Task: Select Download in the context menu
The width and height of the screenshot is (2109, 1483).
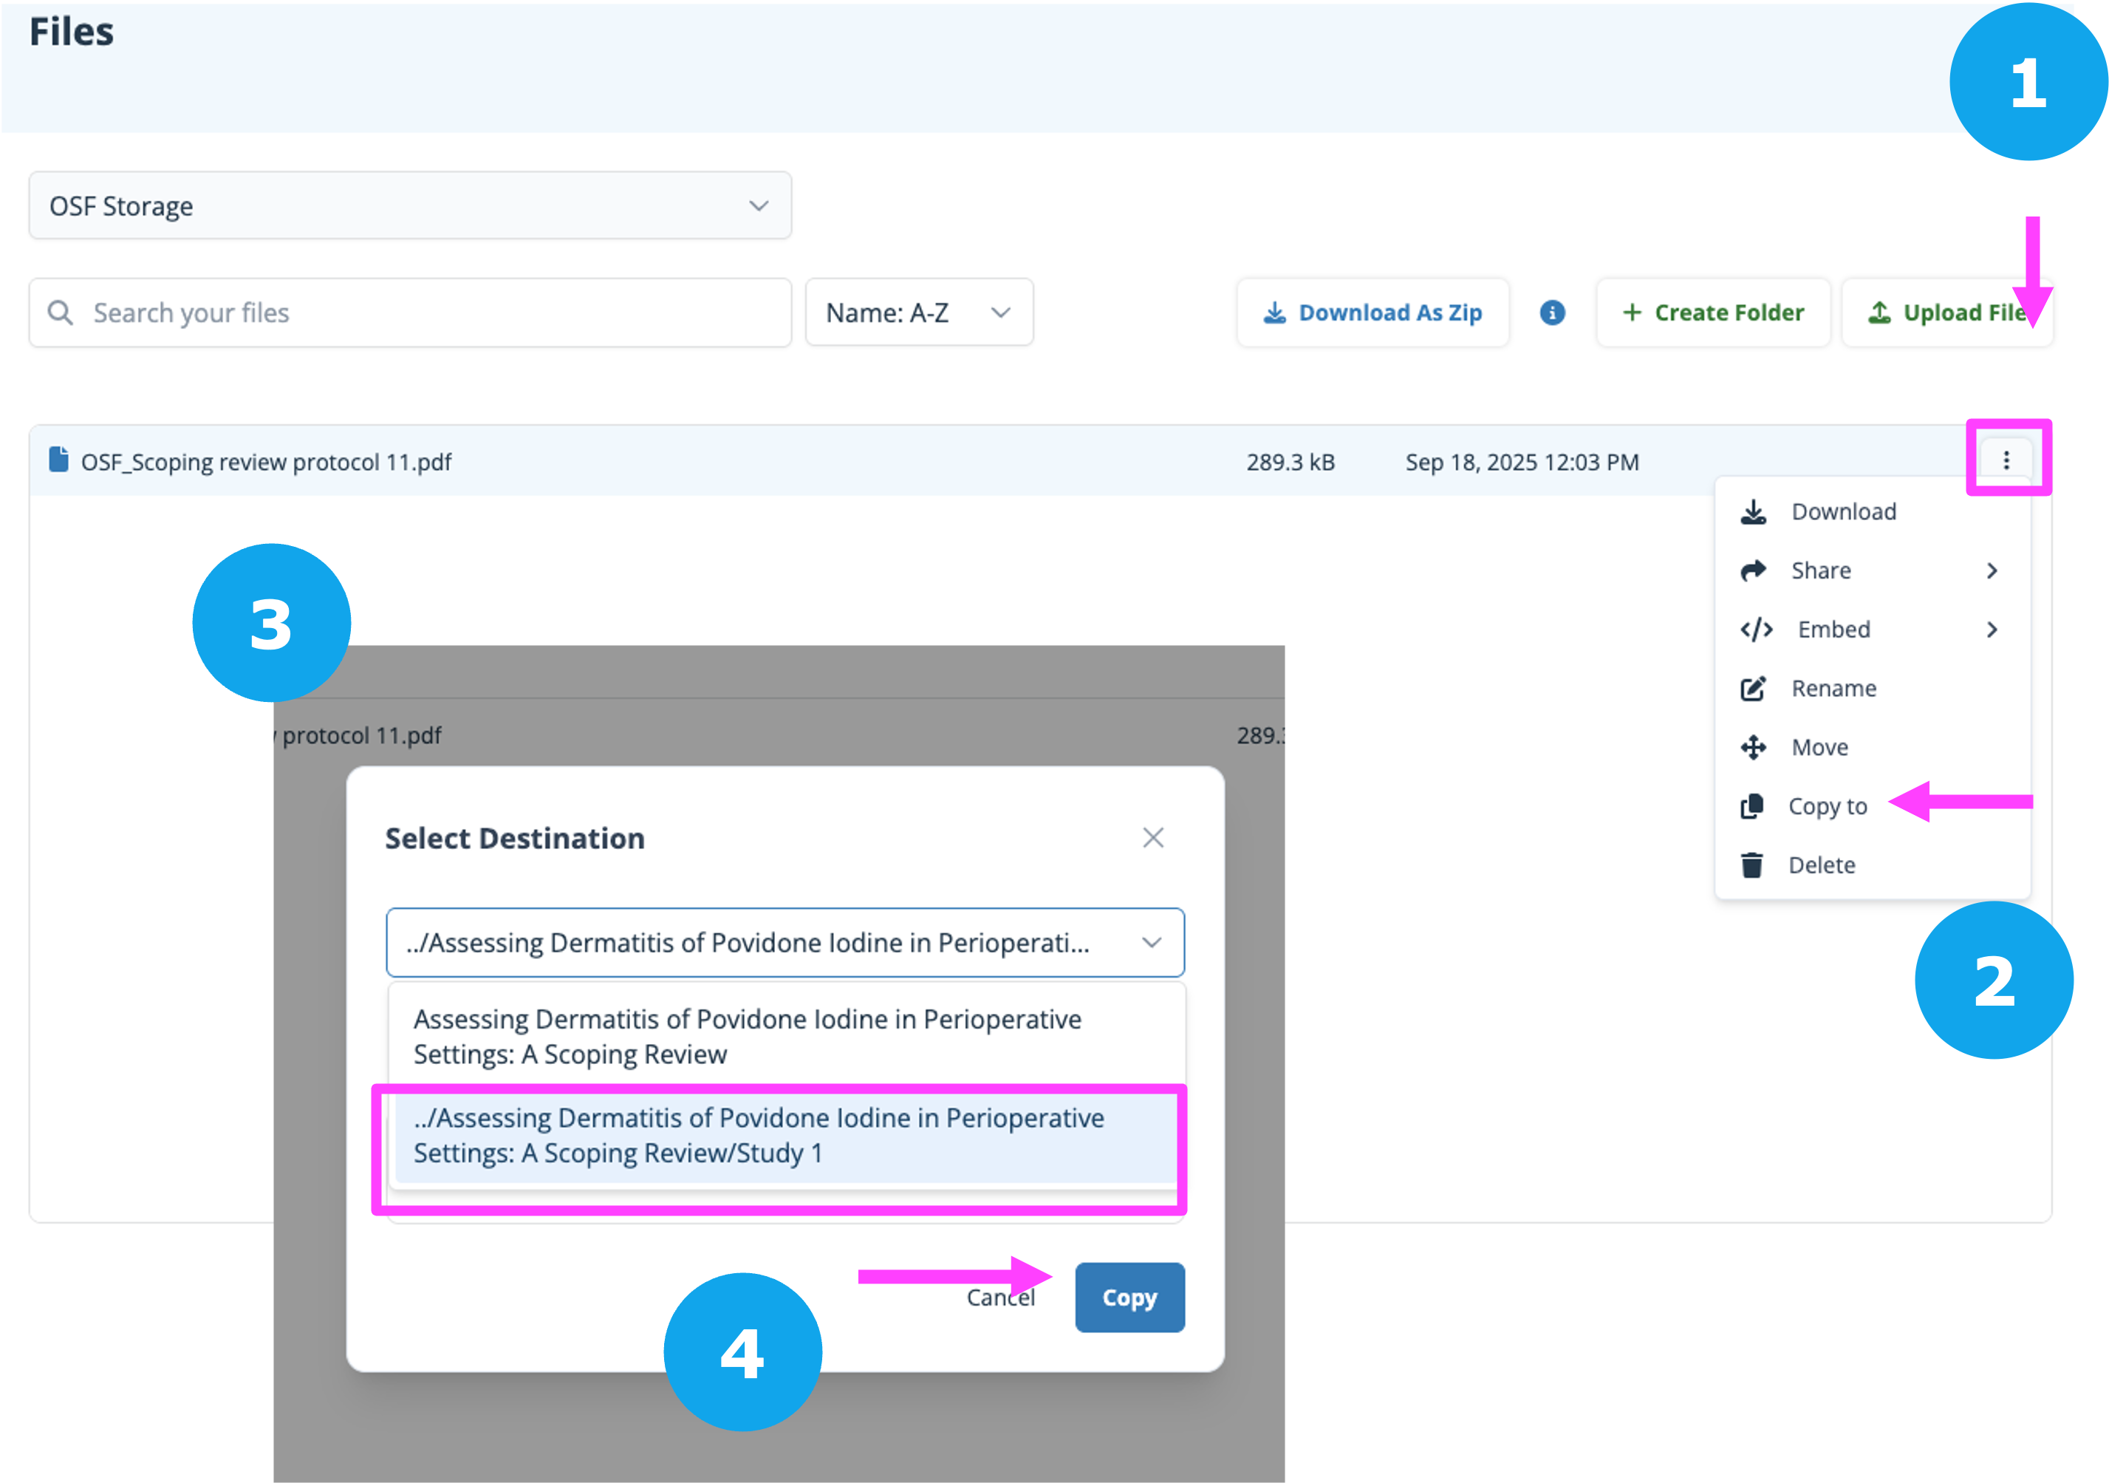Action: point(1842,512)
